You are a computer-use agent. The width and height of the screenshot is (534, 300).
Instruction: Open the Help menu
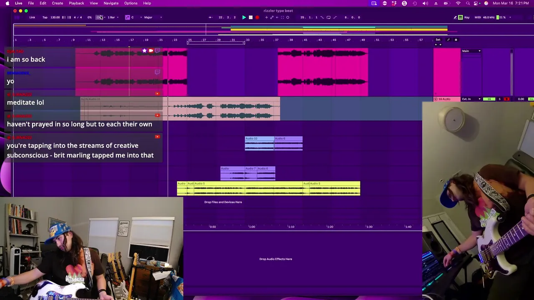tap(147, 3)
